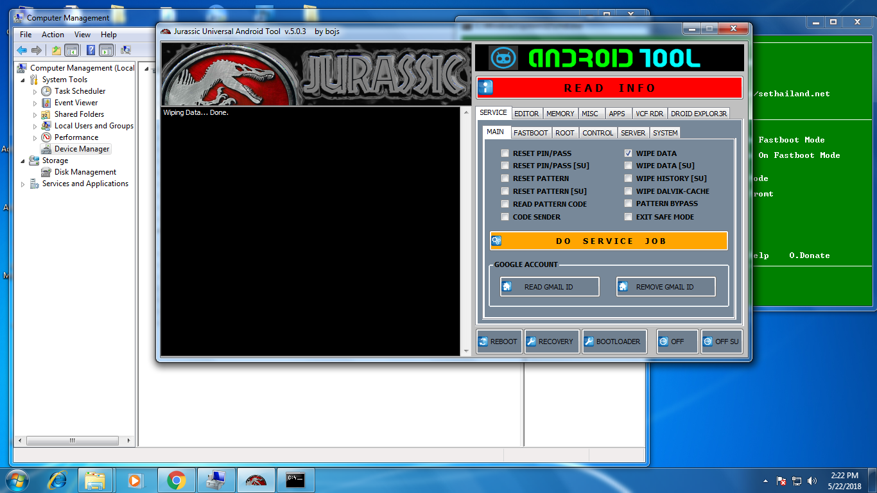Enable WIPE HISTORY [SU] checkbox
The height and width of the screenshot is (493, 877).
click(x=629, y=178)
